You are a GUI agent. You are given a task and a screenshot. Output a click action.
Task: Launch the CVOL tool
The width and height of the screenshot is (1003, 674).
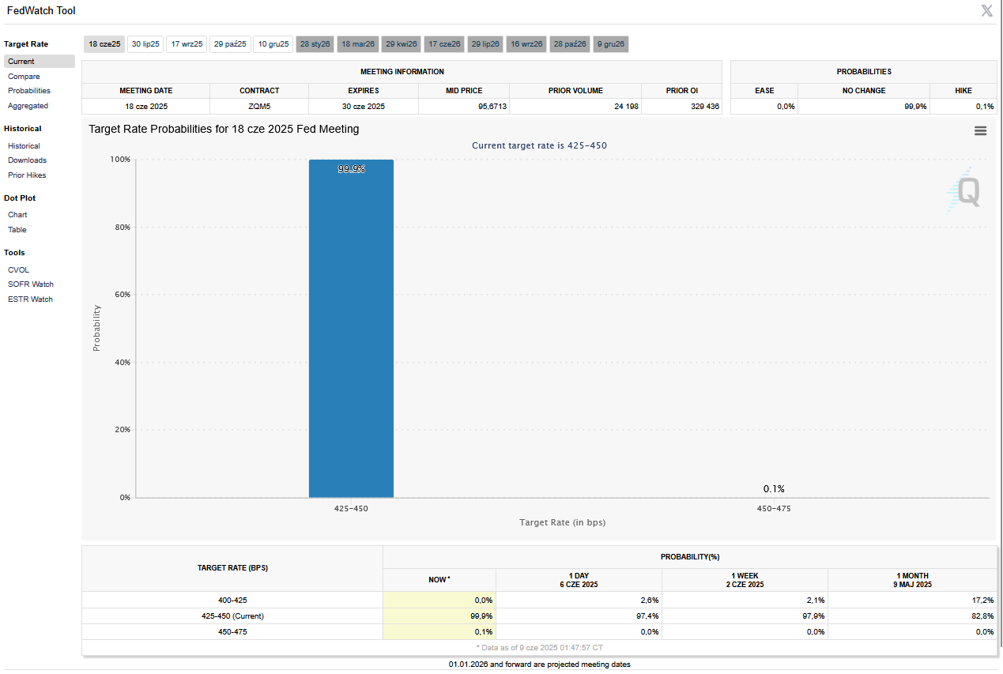(x=18, y=270)
